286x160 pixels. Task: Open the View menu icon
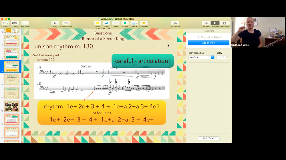pyautogui.click(x=5, y=23)
